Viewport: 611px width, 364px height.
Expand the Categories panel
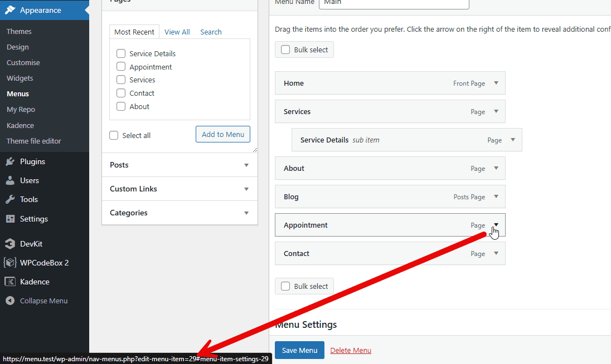[x=246, y=213]
